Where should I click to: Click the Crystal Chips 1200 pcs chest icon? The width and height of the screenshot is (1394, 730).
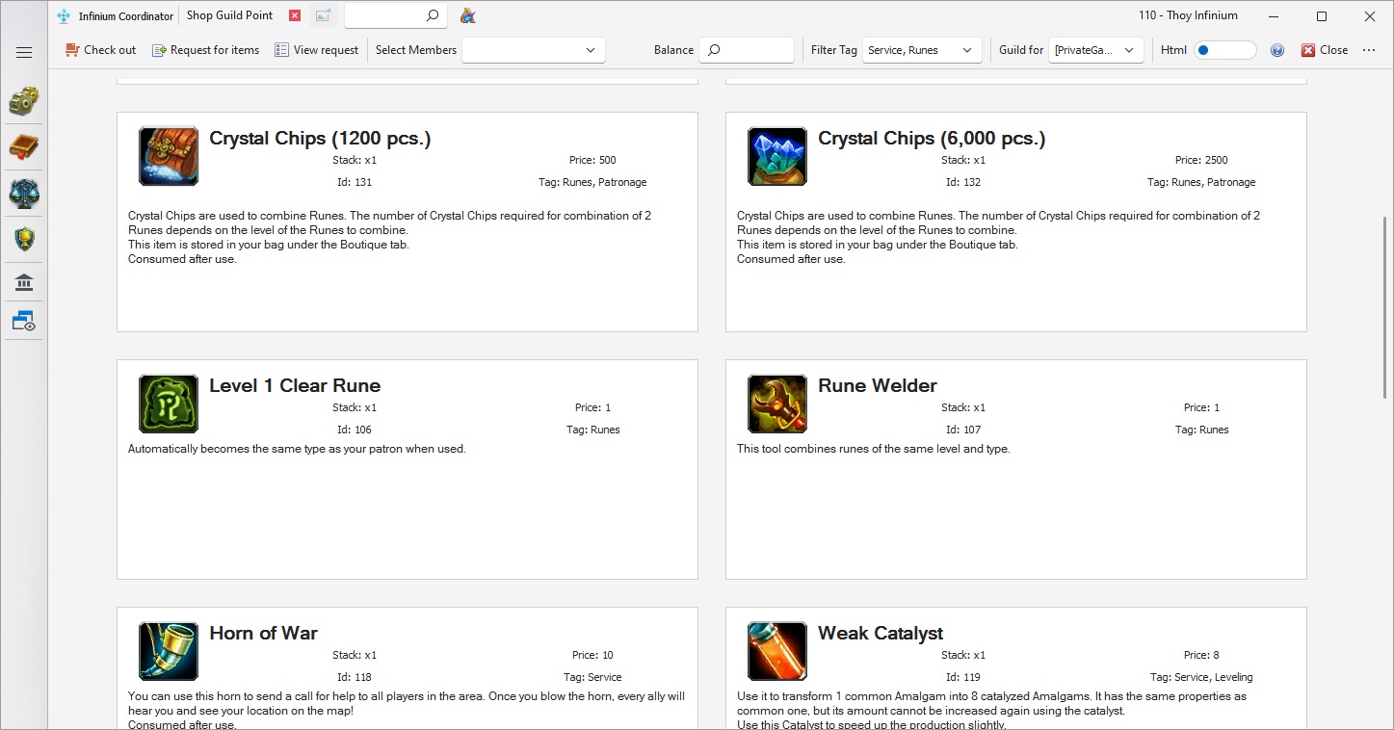pyautogui.click(x=169, y=156)
